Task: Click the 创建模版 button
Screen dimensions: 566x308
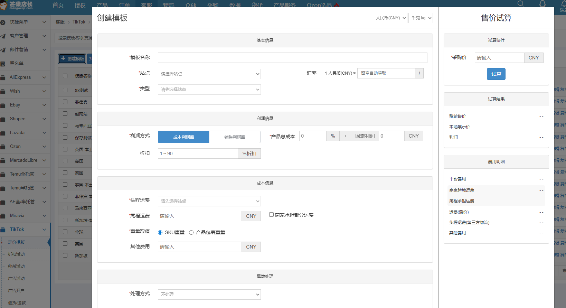Action: pyautogui.click(x=73, y=59)
